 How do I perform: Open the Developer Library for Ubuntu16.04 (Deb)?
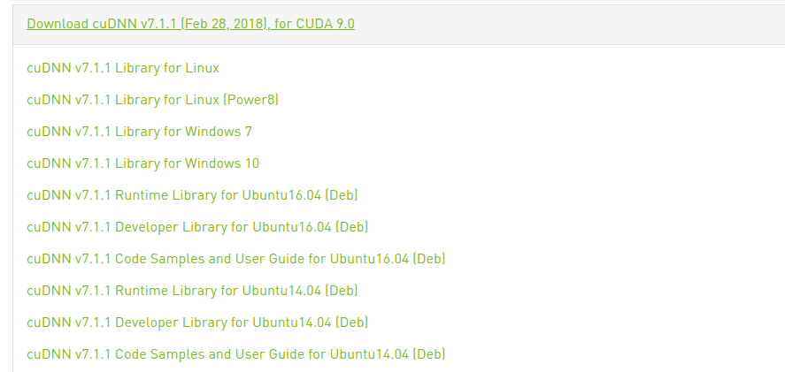[197, 227]
